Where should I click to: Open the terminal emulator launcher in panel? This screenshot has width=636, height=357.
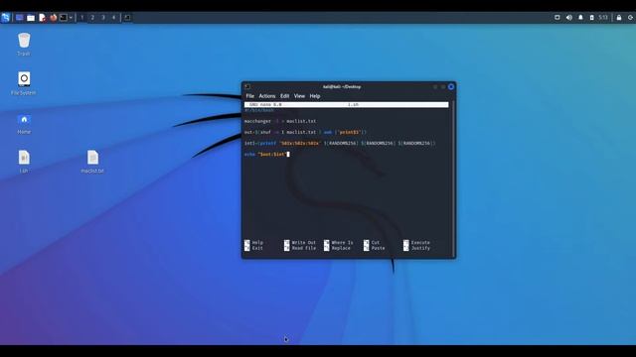(64, 18)
